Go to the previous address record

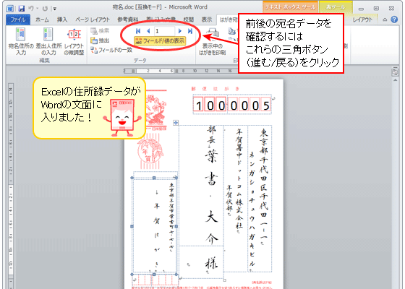click(148, 31)
